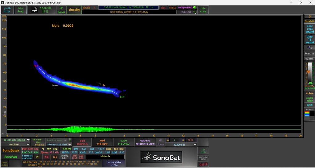Open config settings
This screenshot has width=315, height=168.
coord(309,59)
